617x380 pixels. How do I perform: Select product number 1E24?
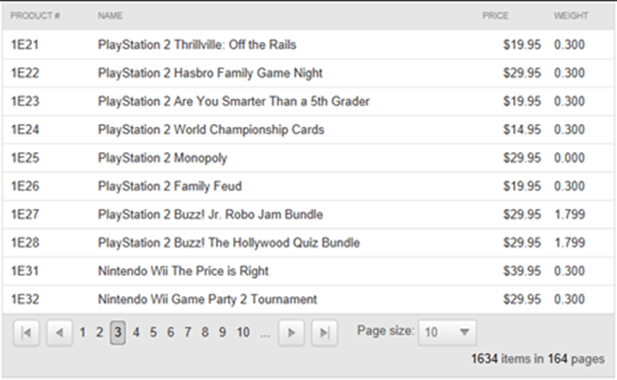25,130
